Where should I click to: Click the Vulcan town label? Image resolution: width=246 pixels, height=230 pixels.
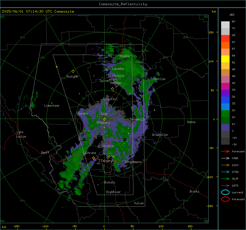tap(139, 203)
